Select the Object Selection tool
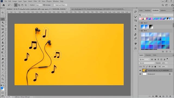This screenshot has height=98, width=174. [x=3, y=23]
